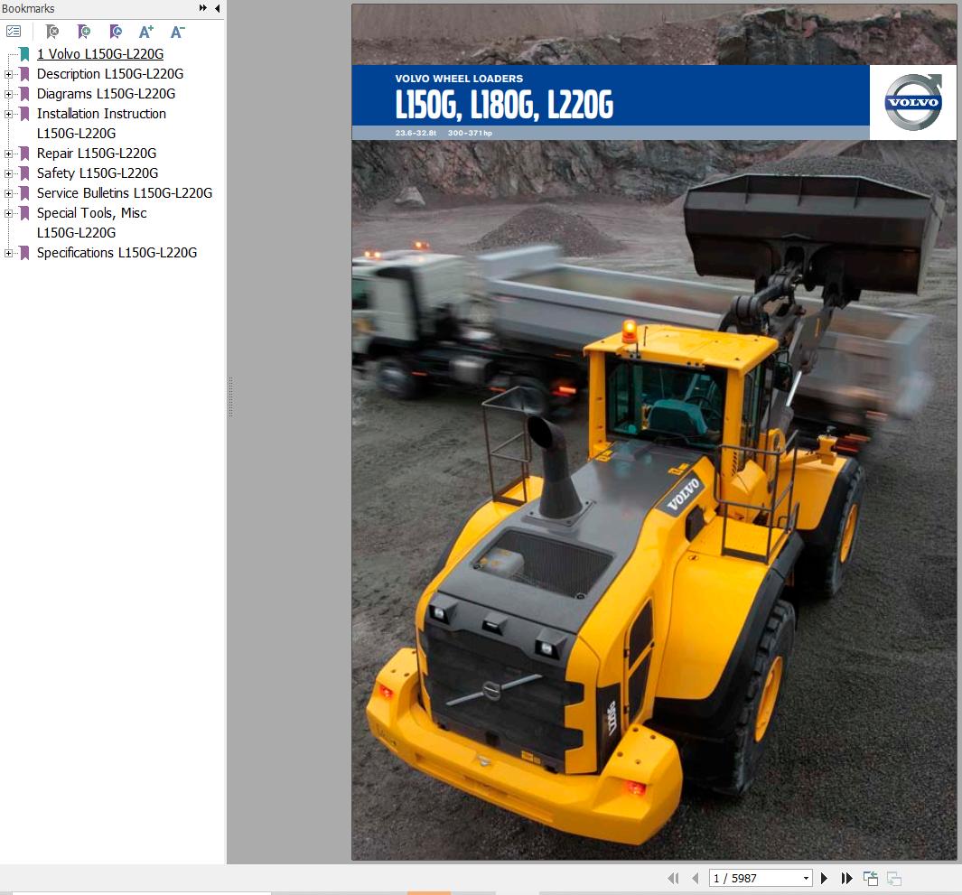Click the Volvo logo on the cover page
The image size is (962, 895).
pyautogui.click(x=913, y=102)
